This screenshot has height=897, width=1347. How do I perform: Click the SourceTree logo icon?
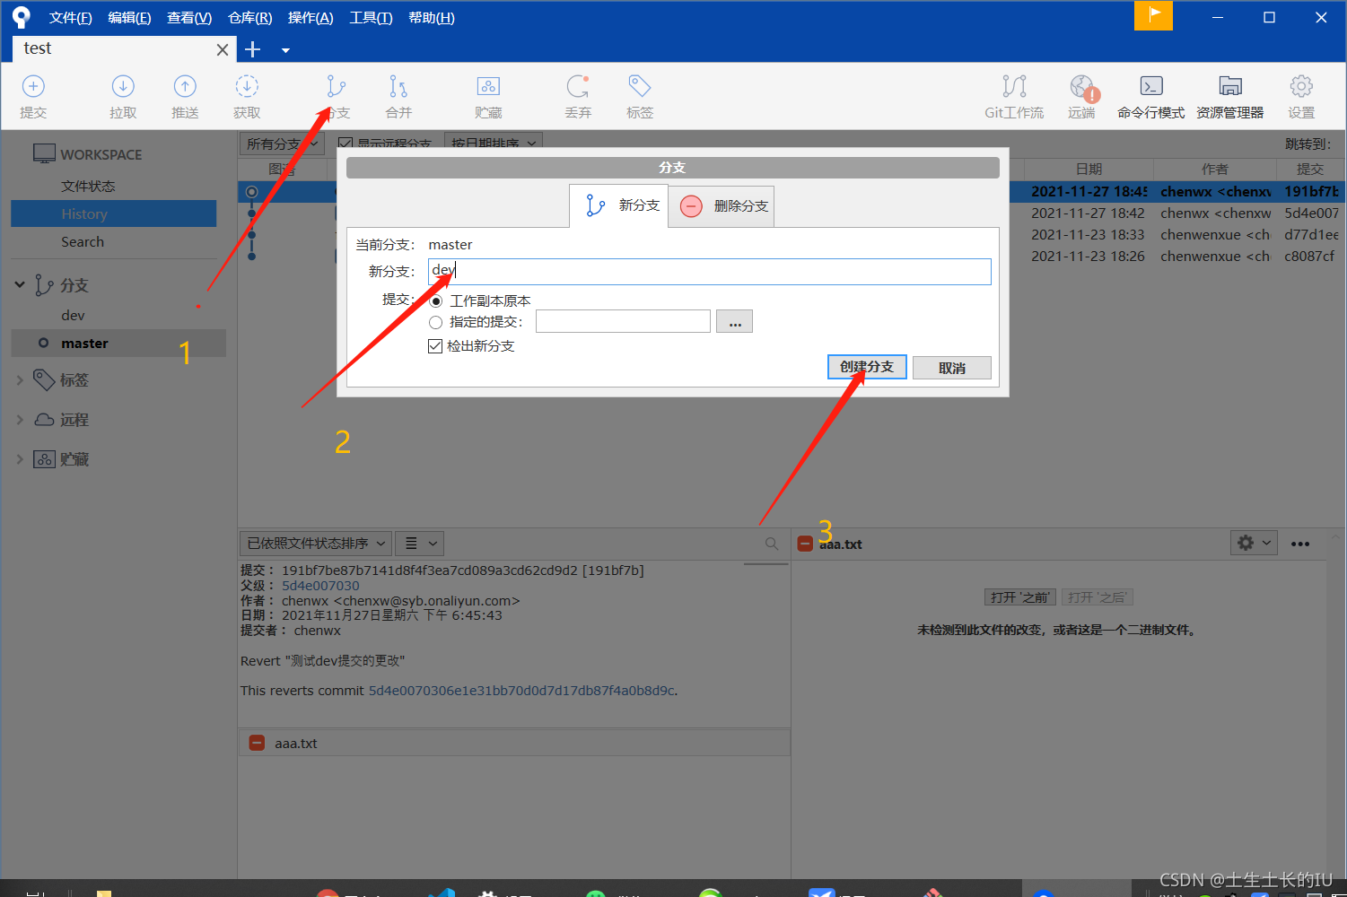pyautogui.click(x=21, y=17)
